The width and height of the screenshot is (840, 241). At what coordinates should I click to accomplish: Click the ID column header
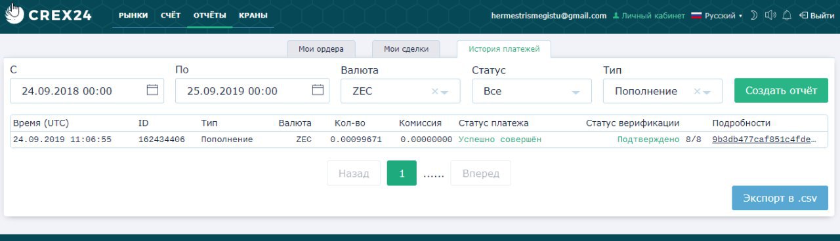click(x=143, y=123)
